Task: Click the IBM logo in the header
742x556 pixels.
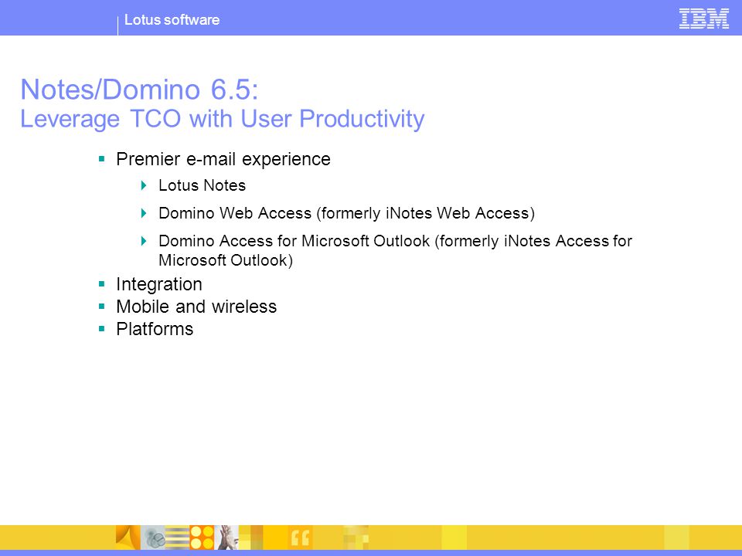Action: pos(703,19)
